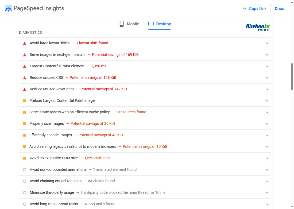Image resolution: width=294 pixels, height=209 pixels.
Task: Expand the Serve images in next-gen formats chevron
Action: [x=267, y=55]
